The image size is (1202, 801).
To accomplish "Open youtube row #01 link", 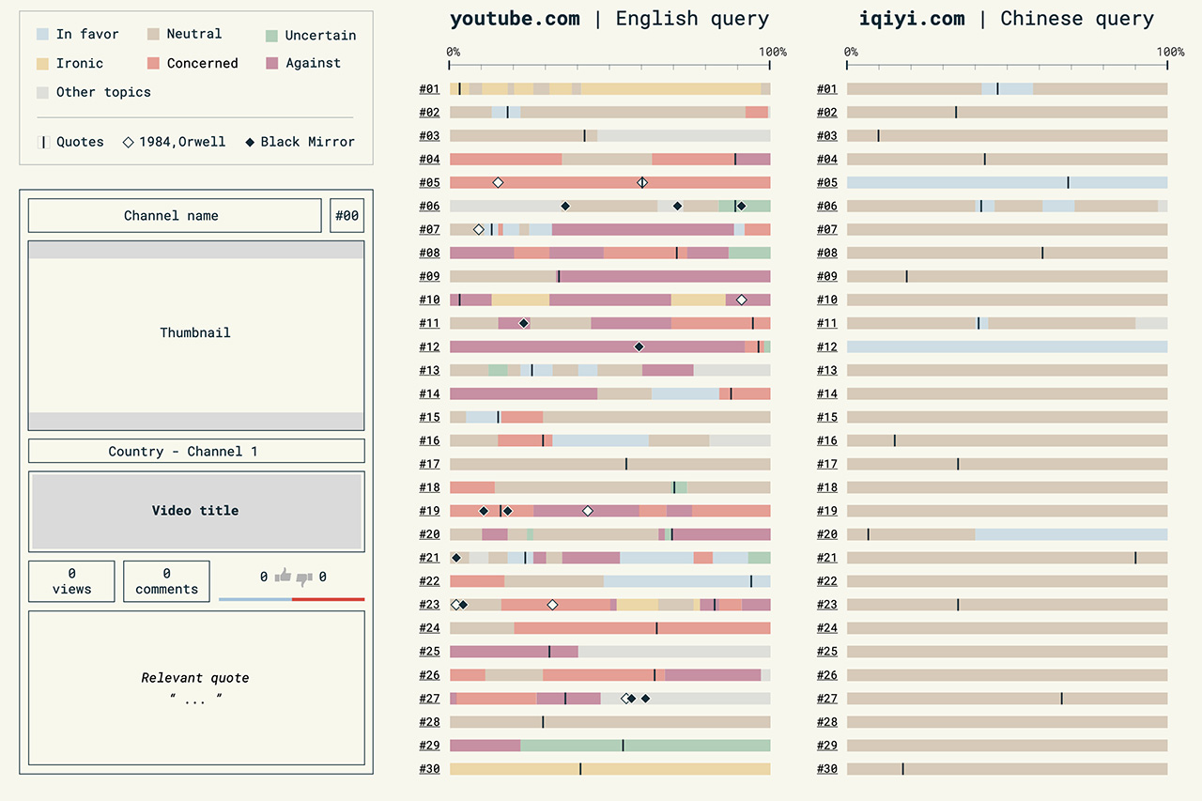I will [x=429, y=89].
